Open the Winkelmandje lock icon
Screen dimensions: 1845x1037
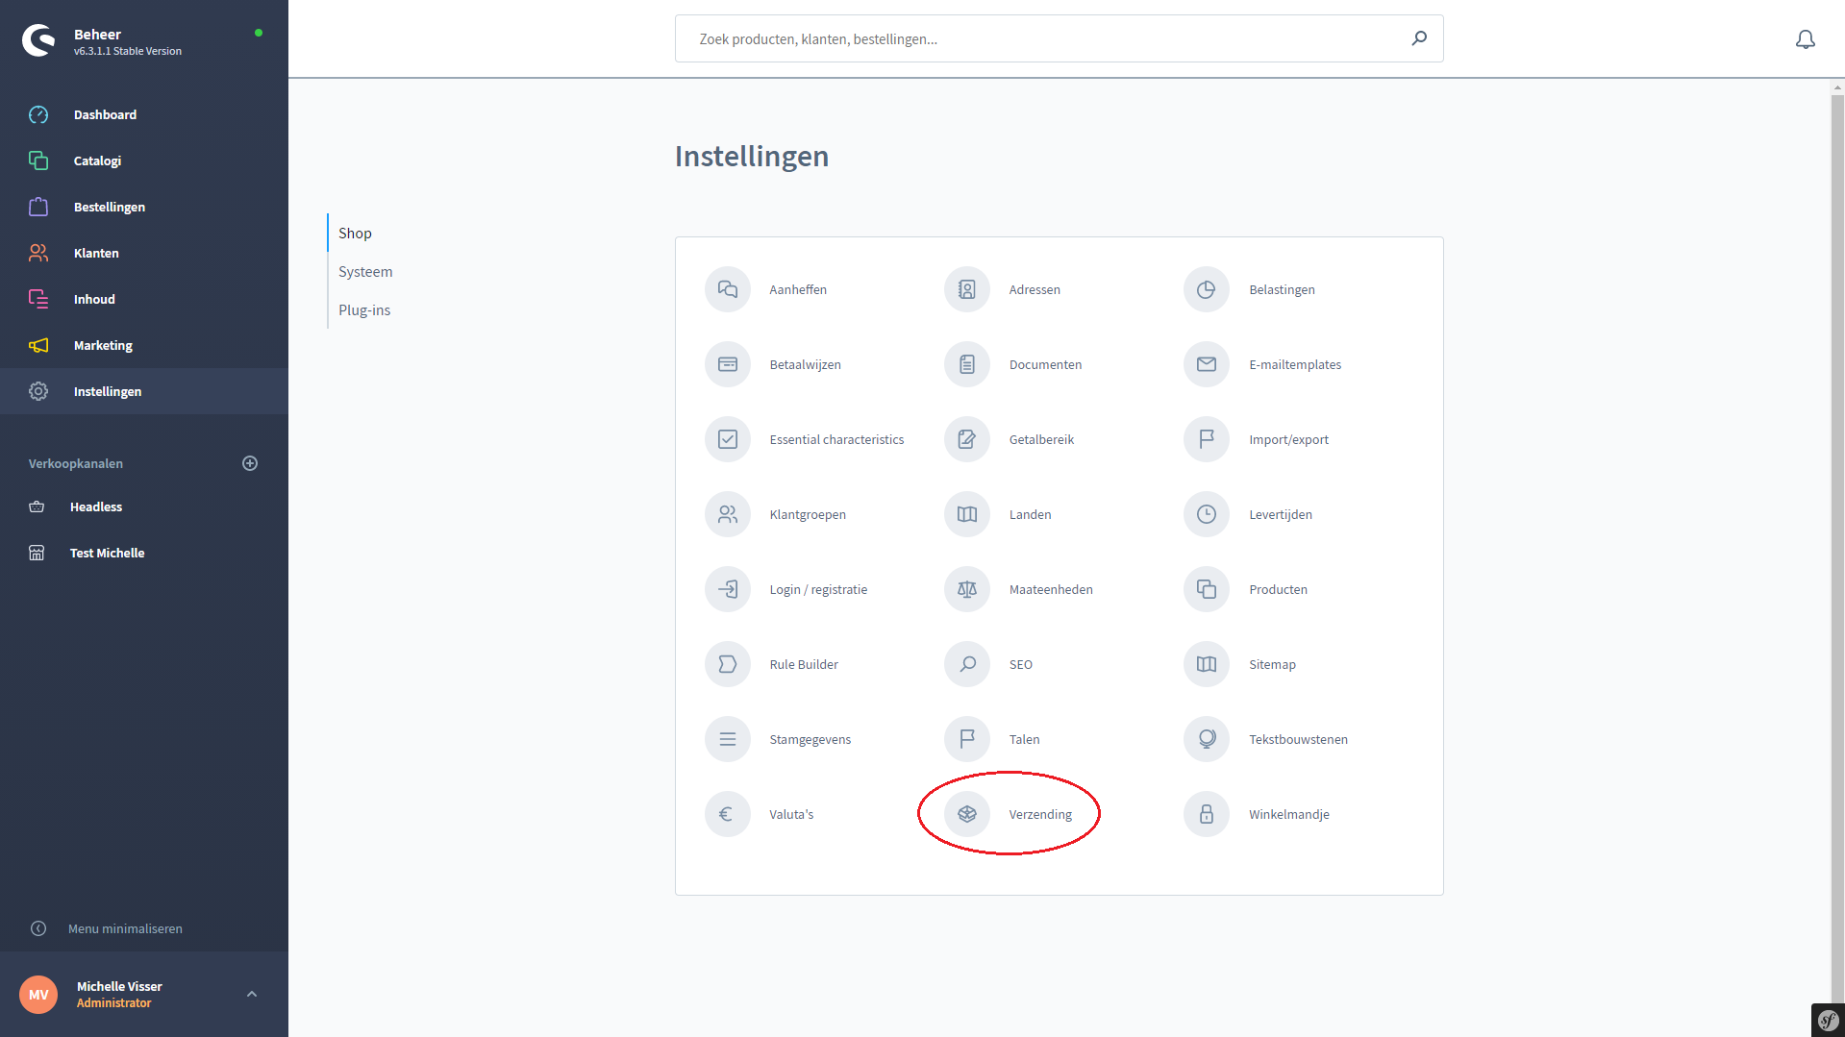pos(1206,814)
